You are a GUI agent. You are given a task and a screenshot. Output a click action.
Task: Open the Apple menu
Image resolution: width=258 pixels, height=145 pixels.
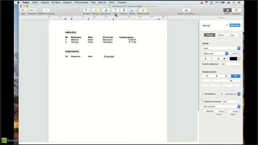coord(18,2)
